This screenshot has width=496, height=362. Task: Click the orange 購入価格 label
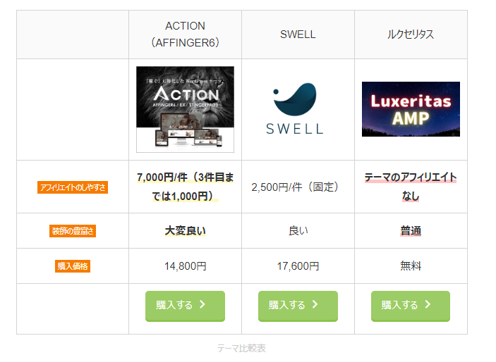[73, 266]
